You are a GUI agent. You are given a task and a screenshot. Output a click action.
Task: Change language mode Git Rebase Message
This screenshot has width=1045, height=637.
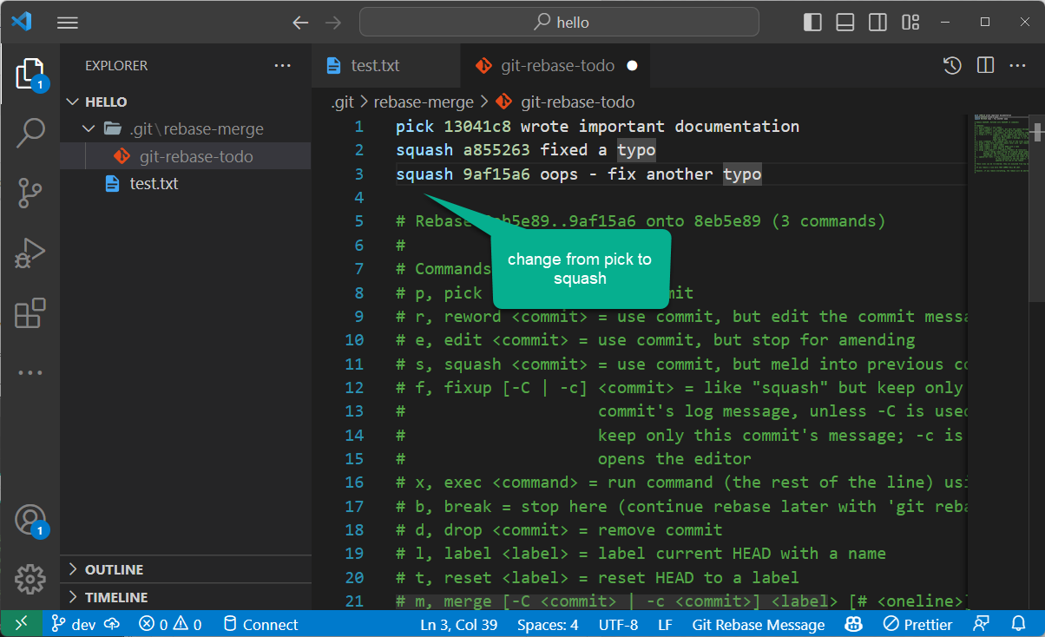(x=759, y=624)
